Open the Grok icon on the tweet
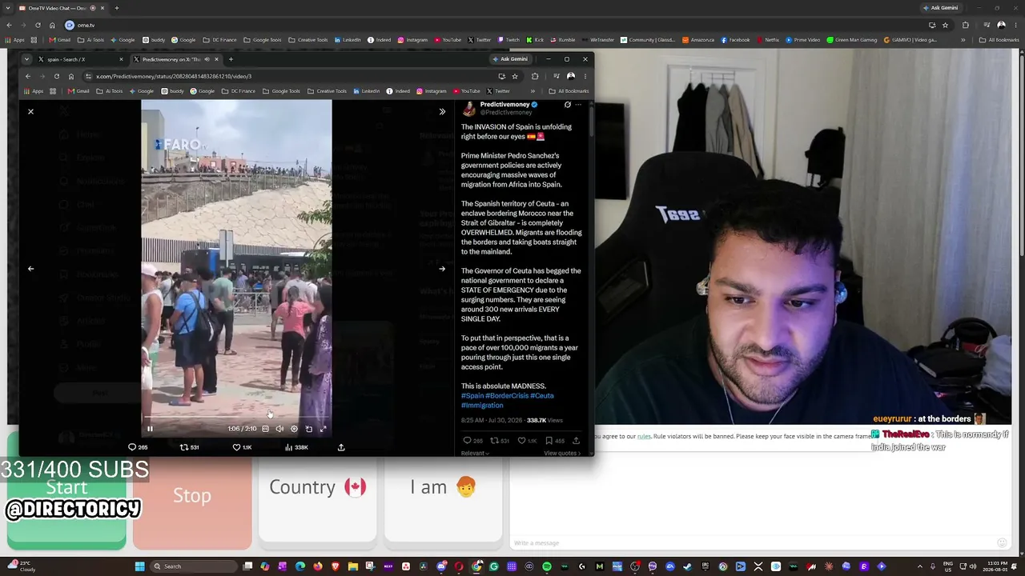 pyautogui.click(x=567, y=105)
